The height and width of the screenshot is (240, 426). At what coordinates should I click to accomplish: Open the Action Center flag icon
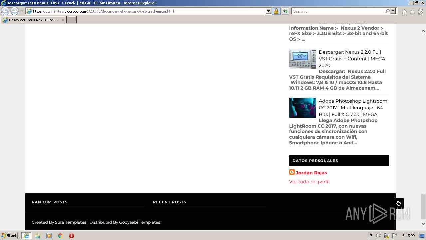[x=394, y=236]
